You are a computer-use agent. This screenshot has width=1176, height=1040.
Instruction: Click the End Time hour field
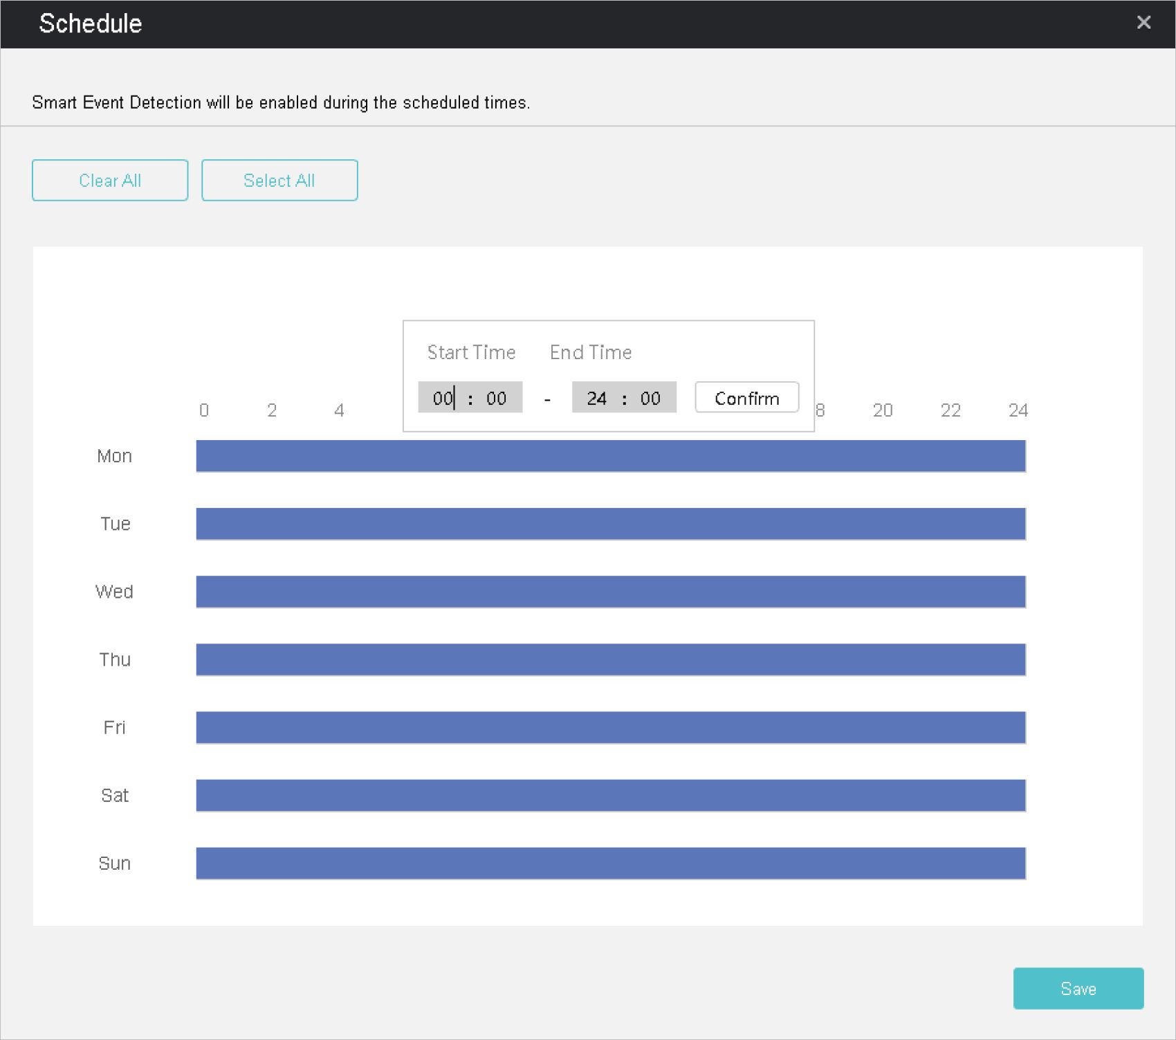pos(596,399)
